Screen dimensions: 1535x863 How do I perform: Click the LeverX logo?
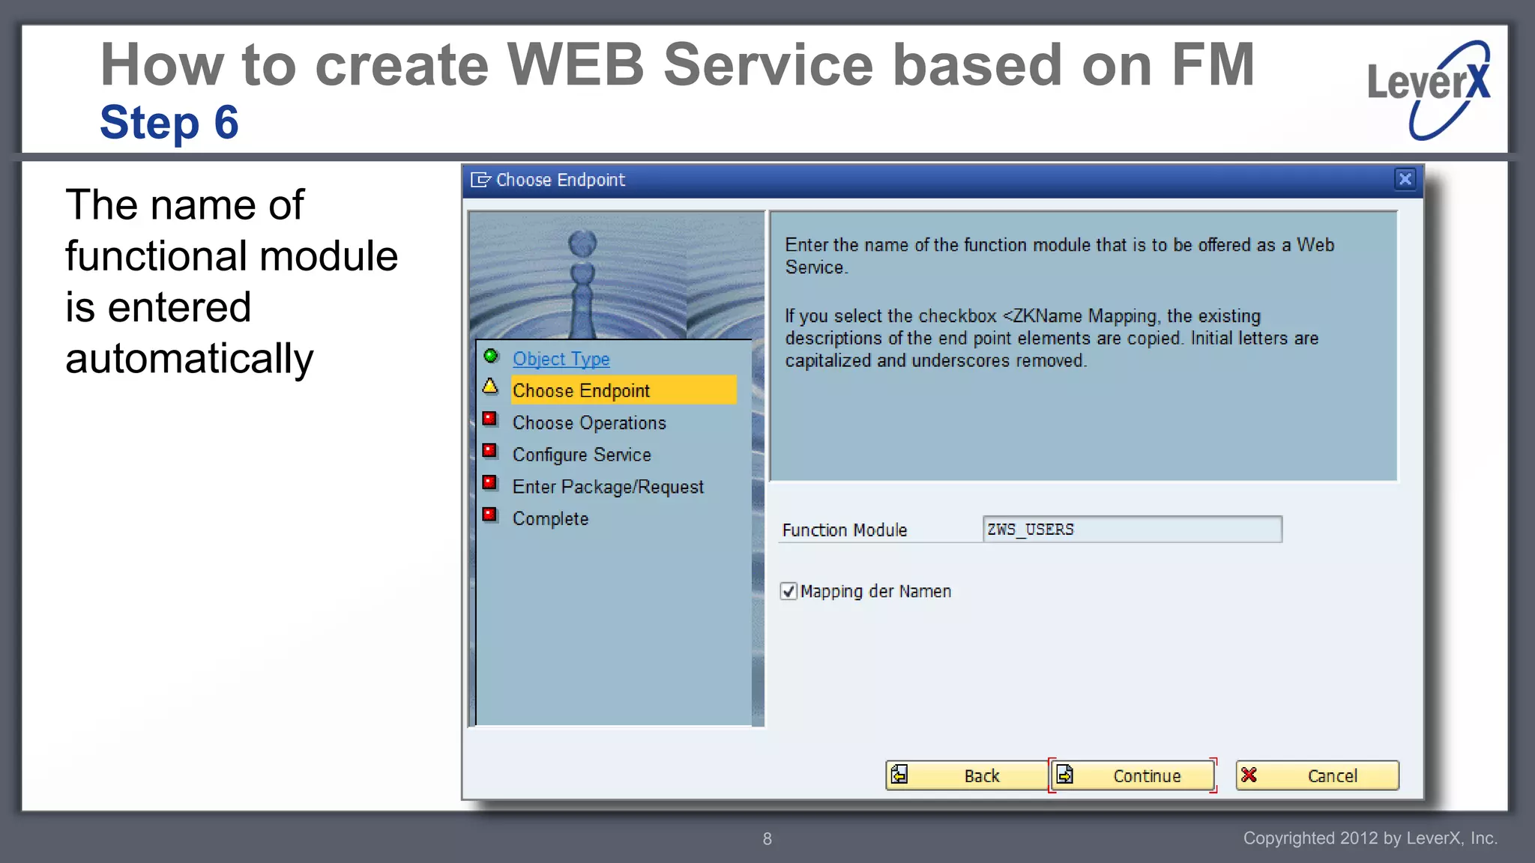(x=1429, y=89)
